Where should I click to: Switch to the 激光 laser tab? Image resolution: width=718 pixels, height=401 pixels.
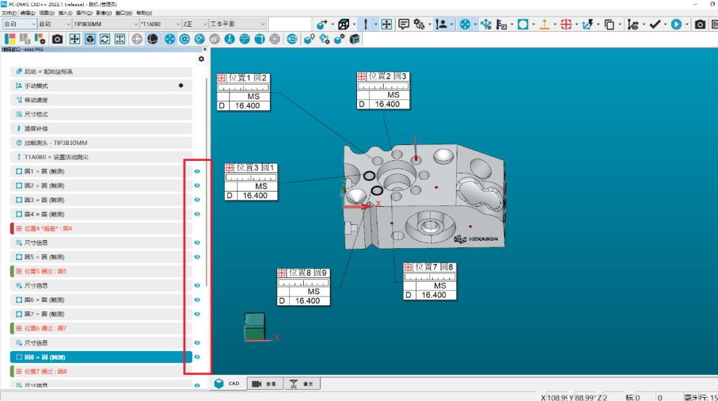pos(302,384)
